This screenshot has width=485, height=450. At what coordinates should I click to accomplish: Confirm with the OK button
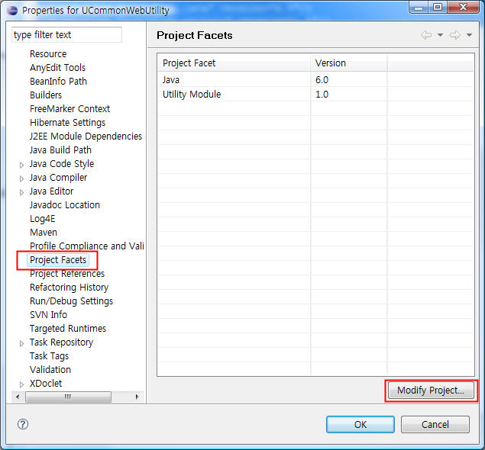[361, 424]
